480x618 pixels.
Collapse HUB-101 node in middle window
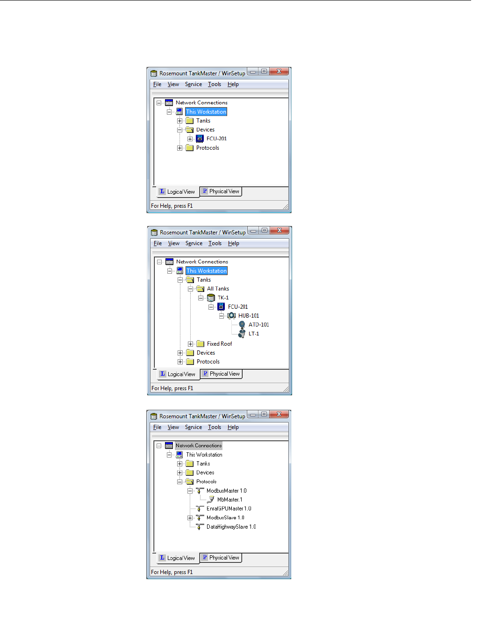tap(221, 316)
